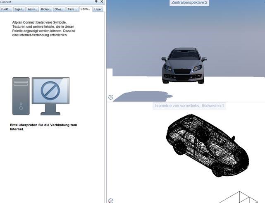Close the Connect palette
This screenshot has height=203, width=265.
click(x=102, y=2)
